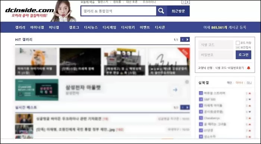Tick the 코드 저장 checkbox
Screen dimensions: 261x144
click(238, 43)
